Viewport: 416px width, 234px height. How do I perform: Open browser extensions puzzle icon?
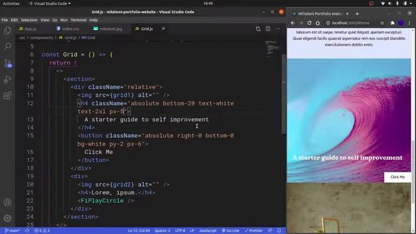pyautogui.click(x=393, y=23)
